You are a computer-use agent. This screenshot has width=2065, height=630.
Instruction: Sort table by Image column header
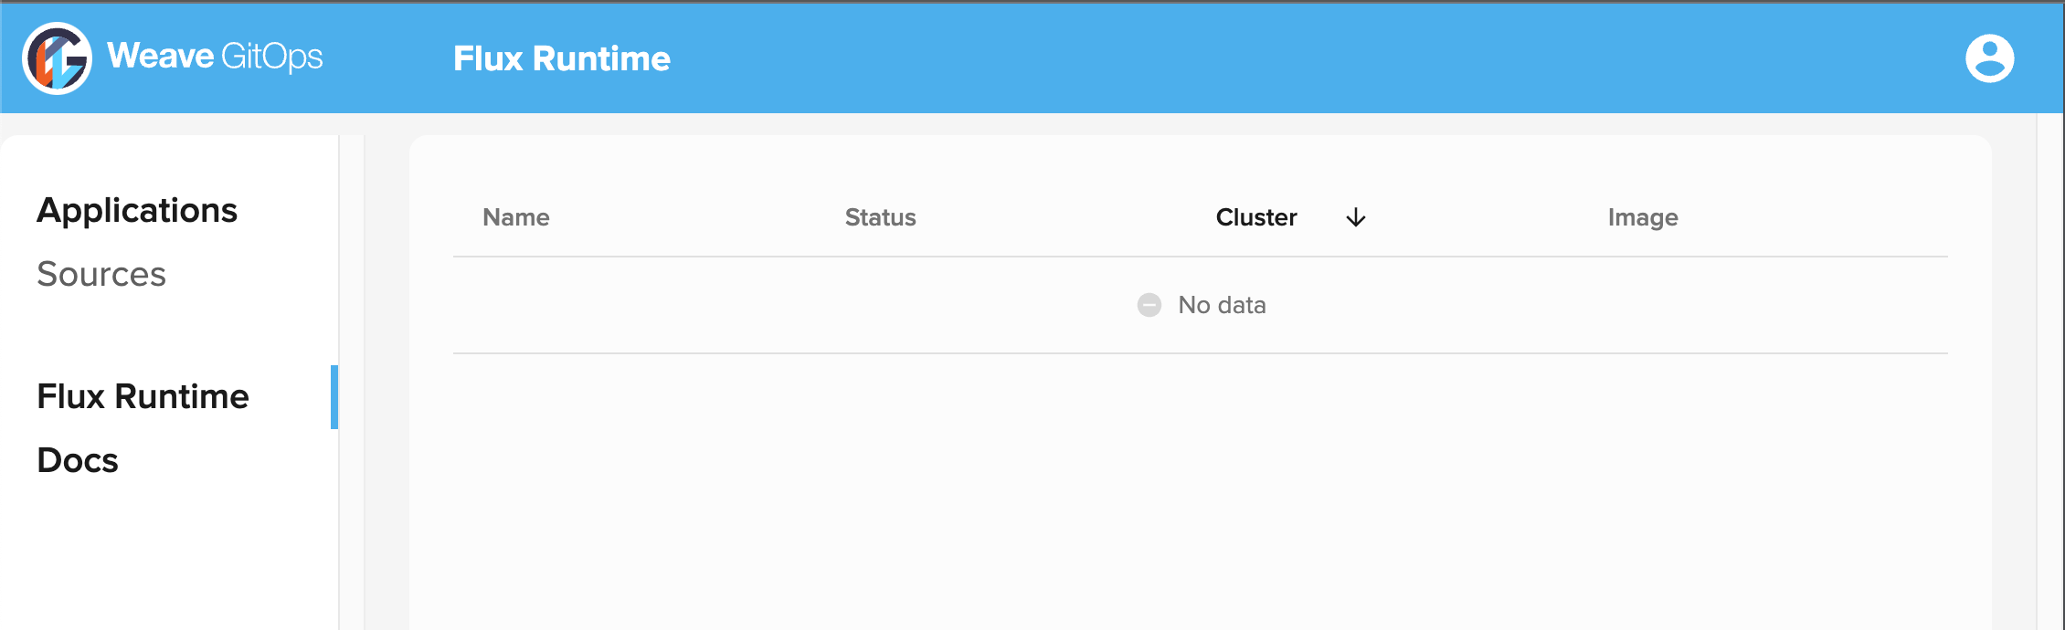click(1642, 217)
